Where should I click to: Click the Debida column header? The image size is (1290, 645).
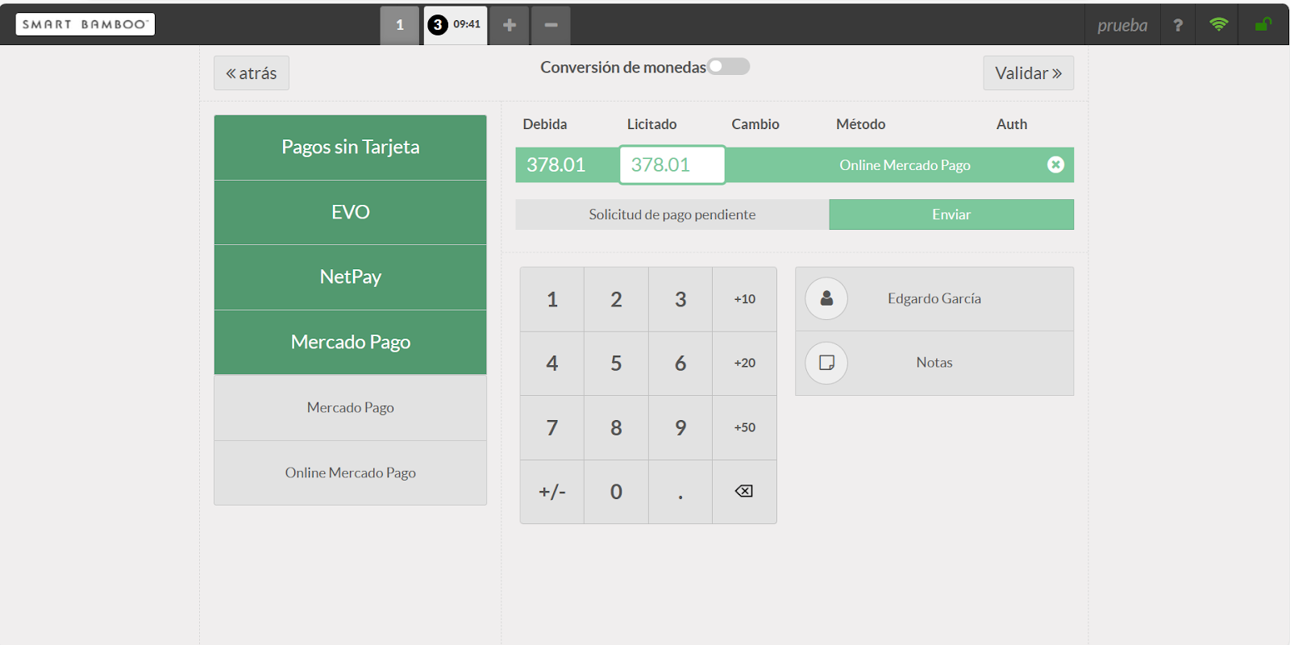tap(545, 124)
